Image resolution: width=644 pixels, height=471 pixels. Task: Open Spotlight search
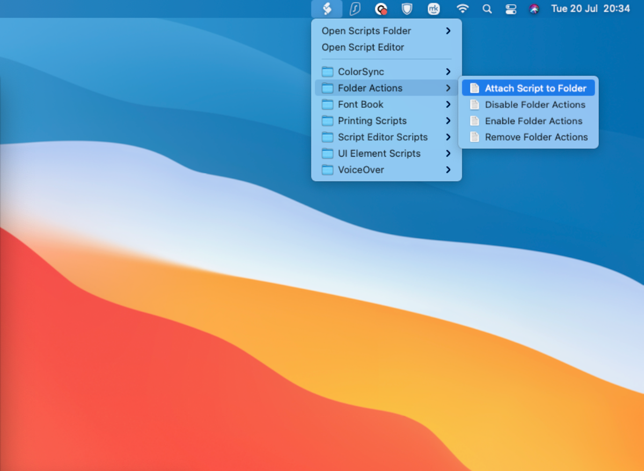487,9
